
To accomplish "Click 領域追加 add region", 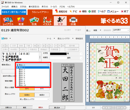I will pyautogui.click(x=79, y=38).
